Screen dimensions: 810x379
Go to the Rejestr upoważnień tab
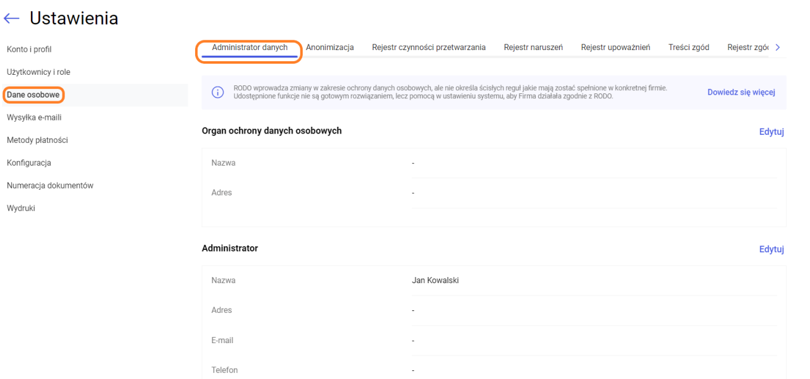coord(616,48)
